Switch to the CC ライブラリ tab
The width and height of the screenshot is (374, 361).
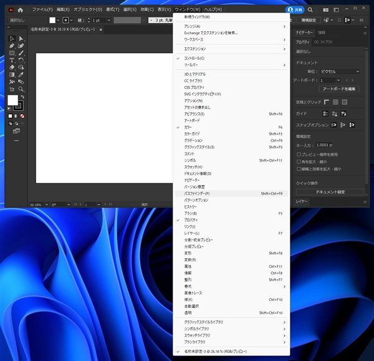[323, 42]
